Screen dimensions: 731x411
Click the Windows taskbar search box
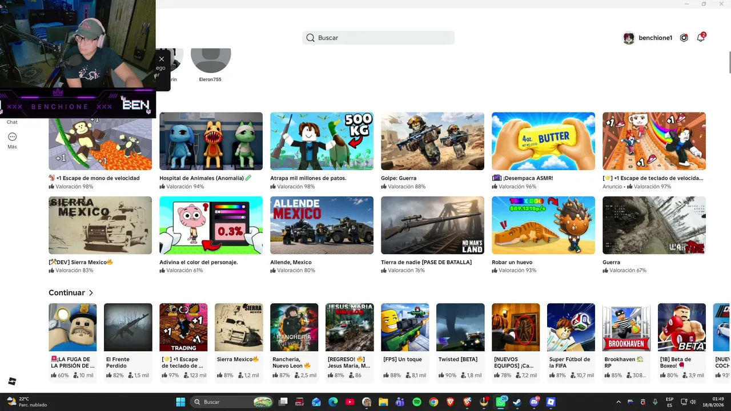231,402
